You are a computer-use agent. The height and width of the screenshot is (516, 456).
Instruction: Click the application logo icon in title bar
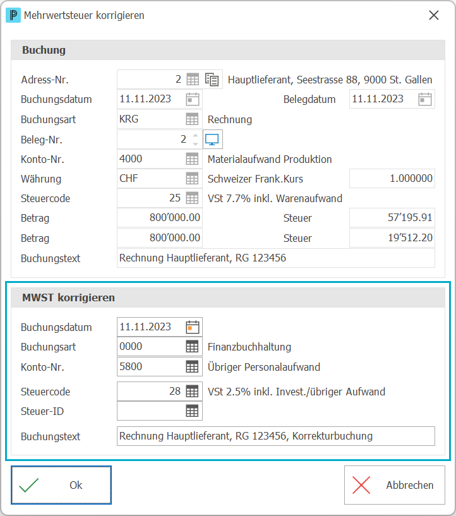click(x=13, y=15)
